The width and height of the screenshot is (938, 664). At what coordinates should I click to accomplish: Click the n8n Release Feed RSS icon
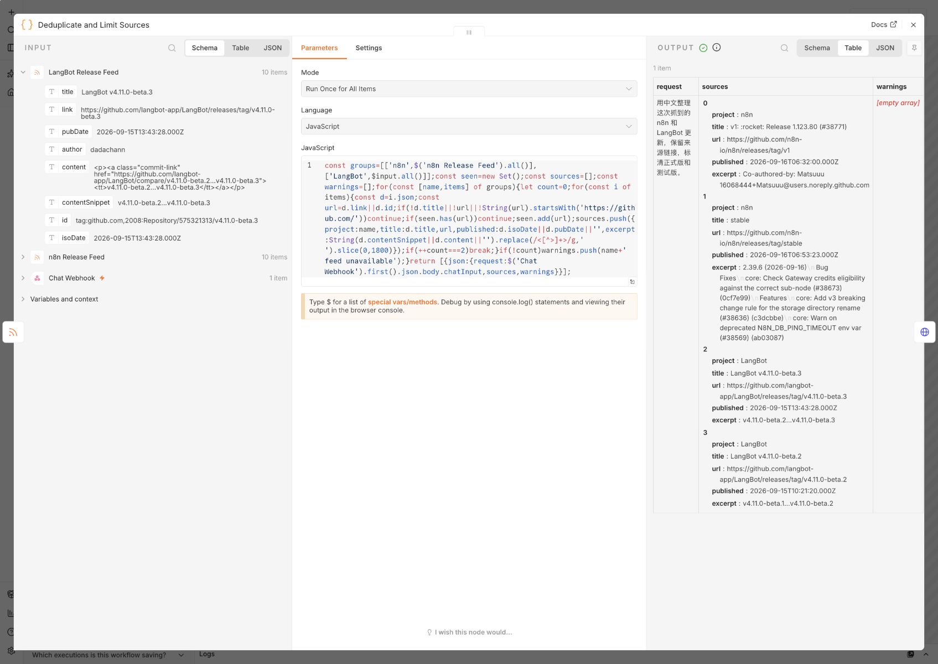[37, 257]
